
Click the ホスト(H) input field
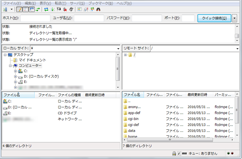pos(35,18)
